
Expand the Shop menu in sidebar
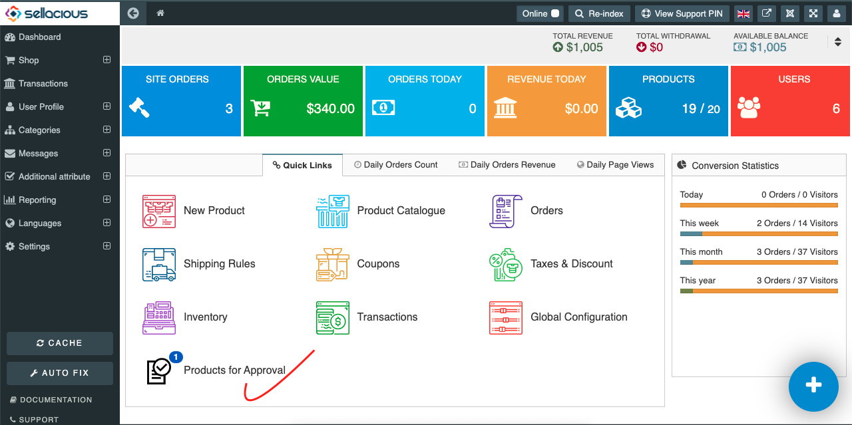(106, 60)
